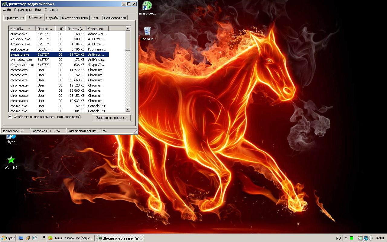Select chrome.exe row using 10 932 КБ
Viewport: 387px width, 242px height.
pyautogui.click(x=59, y=101)
